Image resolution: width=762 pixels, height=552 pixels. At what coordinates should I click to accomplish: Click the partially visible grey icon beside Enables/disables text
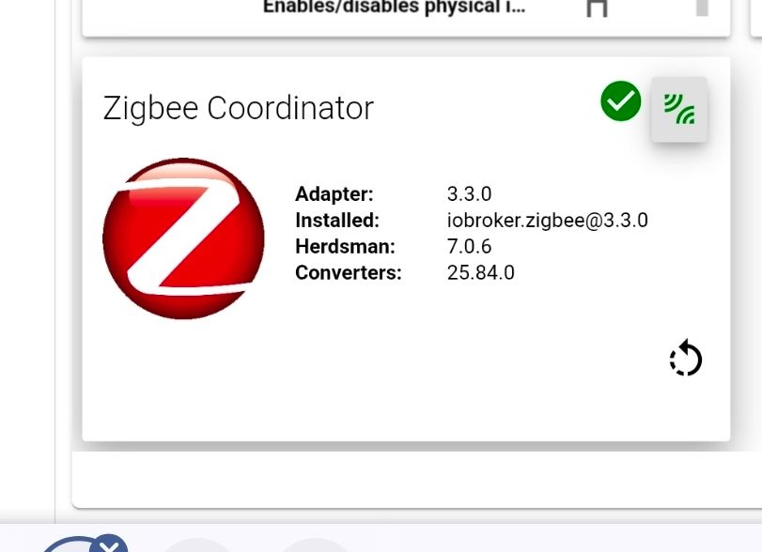coord(598,8)
